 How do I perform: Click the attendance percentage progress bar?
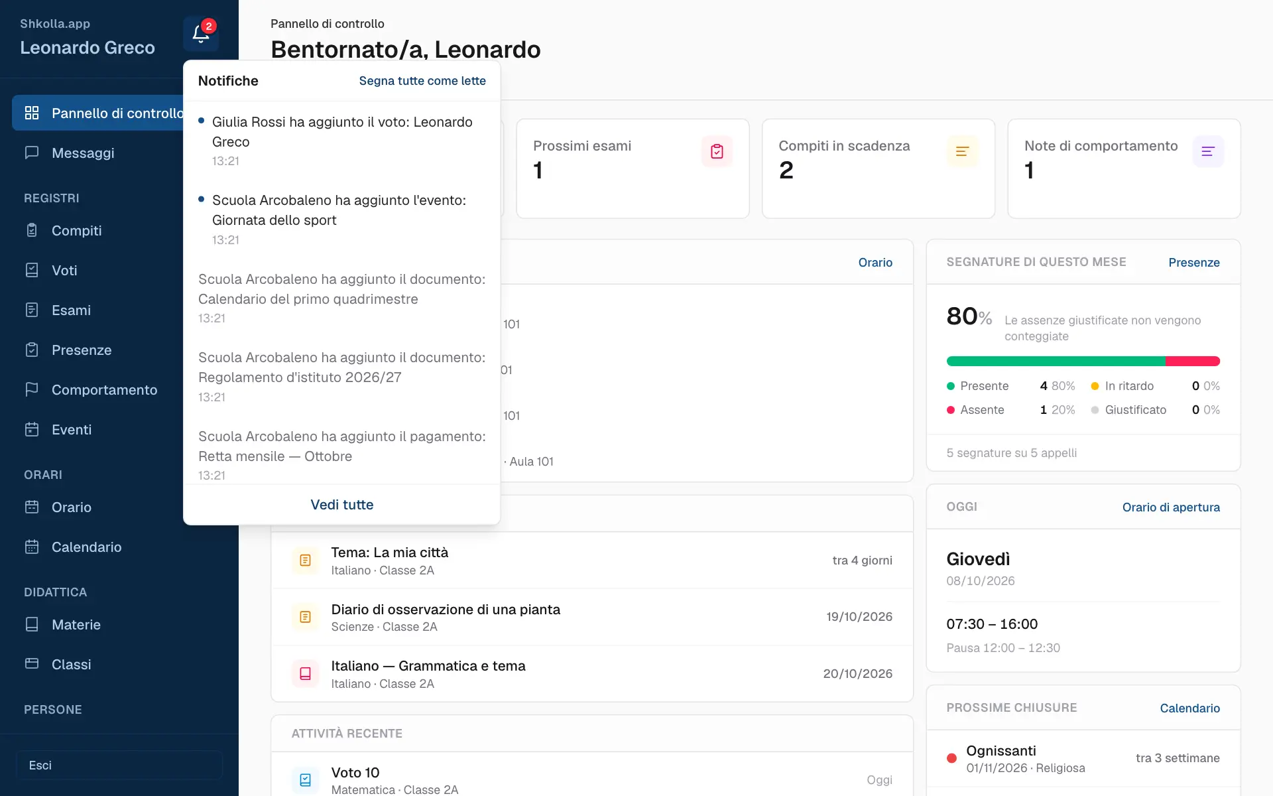coord(1083,362)
